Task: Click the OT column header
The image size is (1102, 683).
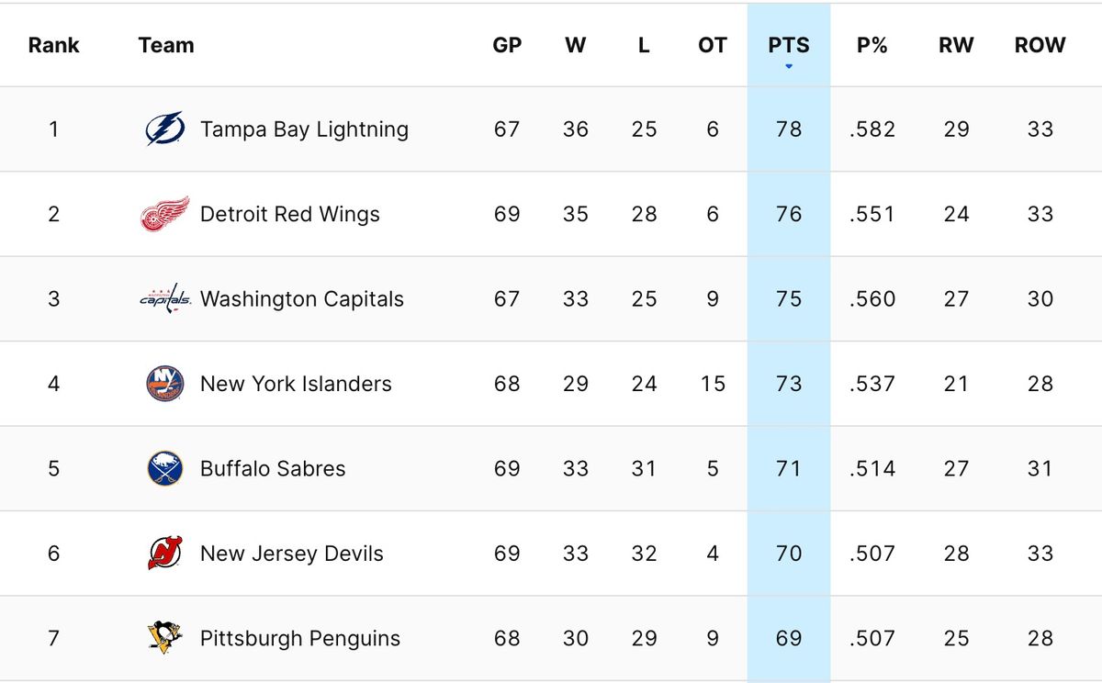Action: [x=713, y=45]
